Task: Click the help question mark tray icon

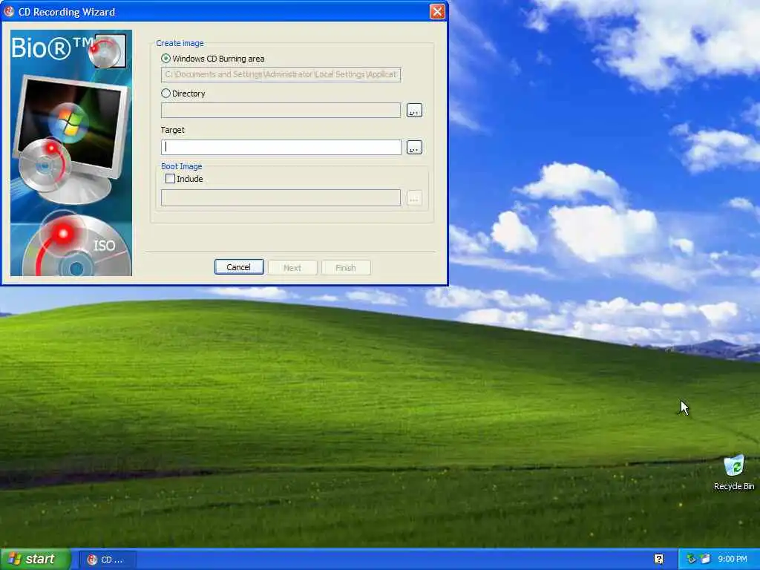Action: (659, 560)
